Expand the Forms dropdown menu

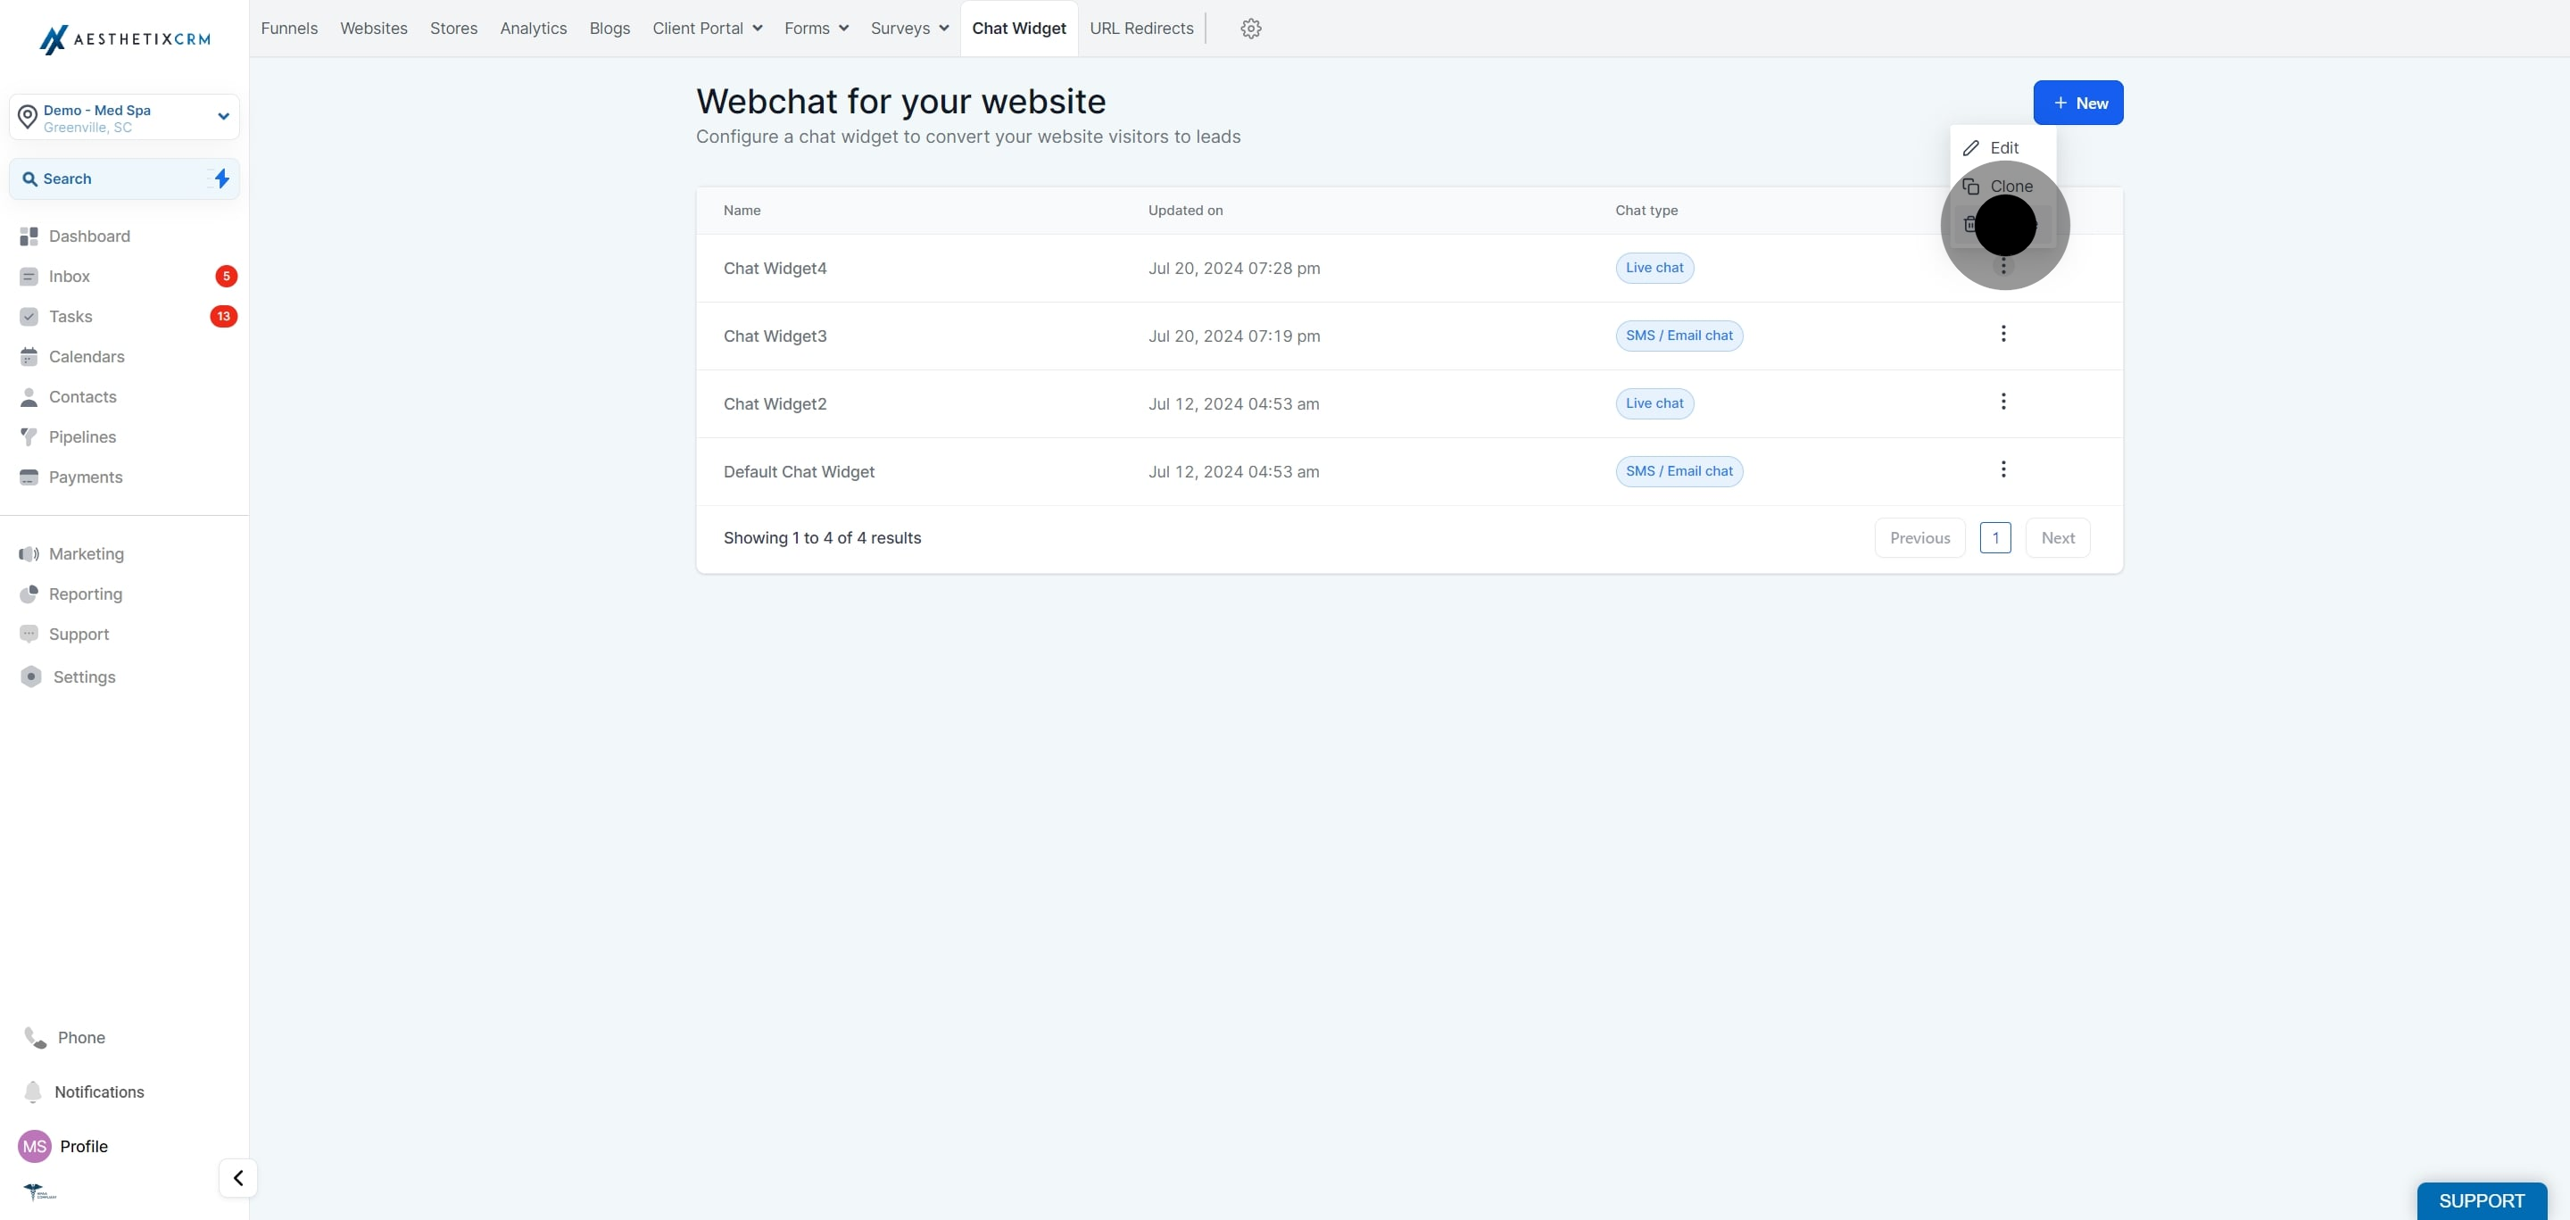click(x=817, y=28)
